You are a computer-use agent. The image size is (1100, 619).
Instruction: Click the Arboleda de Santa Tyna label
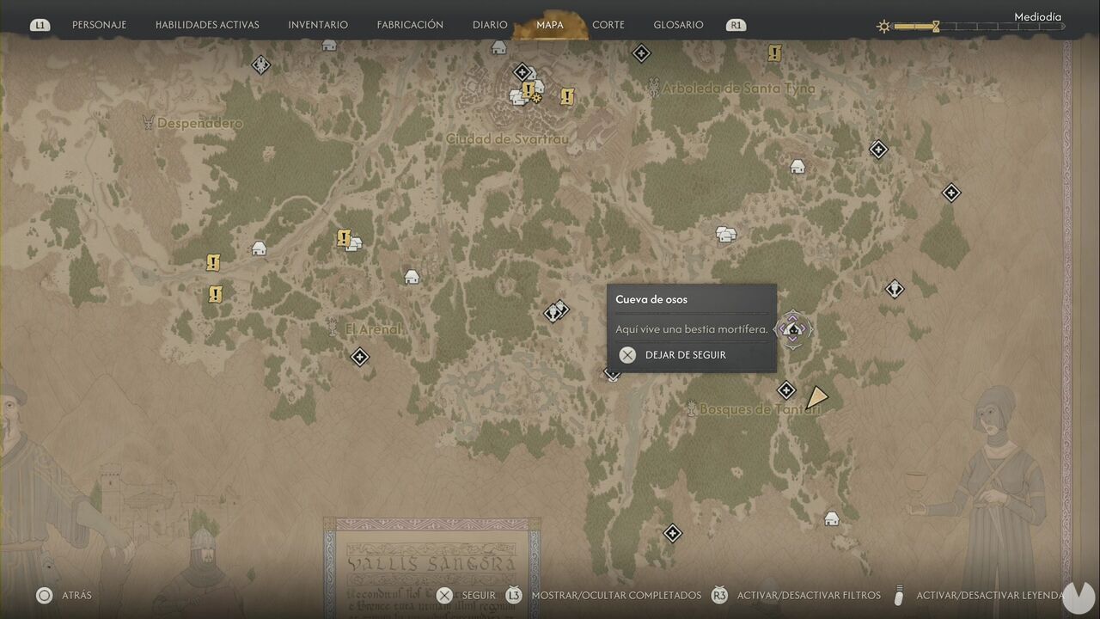738,88
